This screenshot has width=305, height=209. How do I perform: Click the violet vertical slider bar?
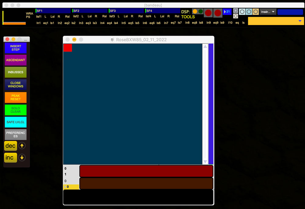pyautogui.click(x=211, y=104)
